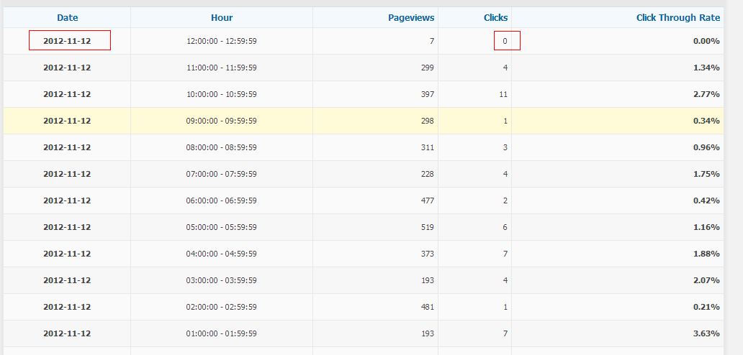Select the highlighted 09:00:00 - 09:59:59 row
743x355 pixels.
pos(222,121)
